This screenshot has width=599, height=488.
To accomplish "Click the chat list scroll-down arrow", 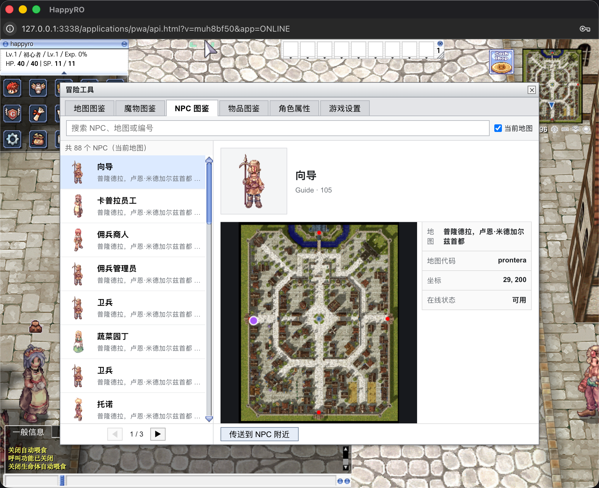I will click(x=346, y=467).
